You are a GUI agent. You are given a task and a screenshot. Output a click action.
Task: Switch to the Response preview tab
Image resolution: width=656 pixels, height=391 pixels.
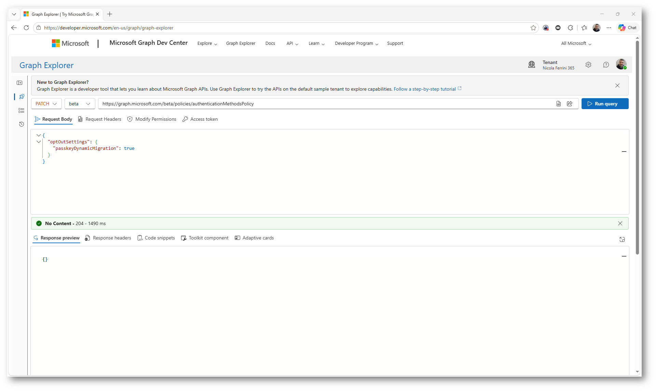[x=56, y=238]
